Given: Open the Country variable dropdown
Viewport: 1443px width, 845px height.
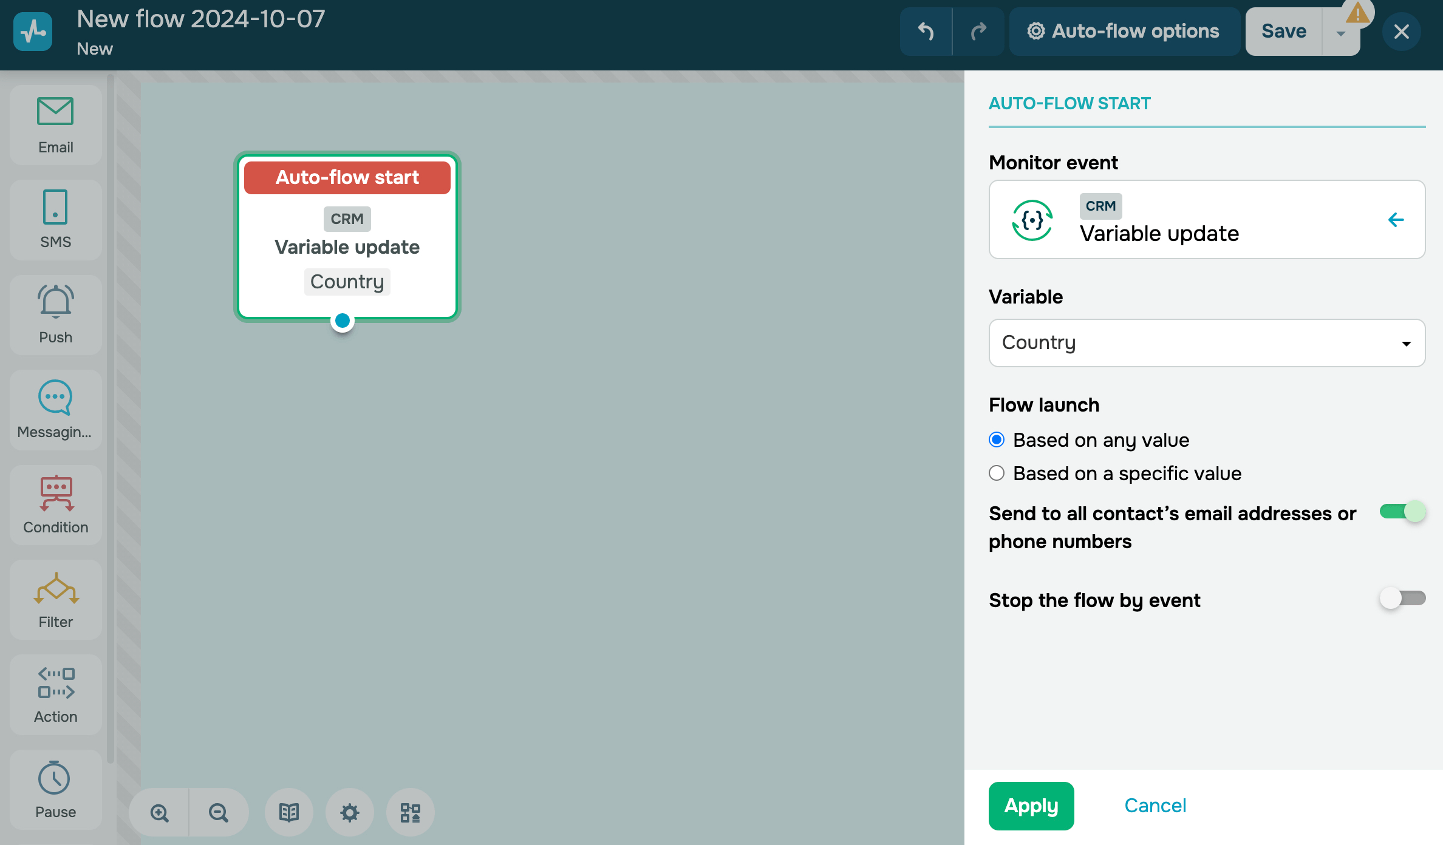Looking at the screenshot, I should (1207, 343).
